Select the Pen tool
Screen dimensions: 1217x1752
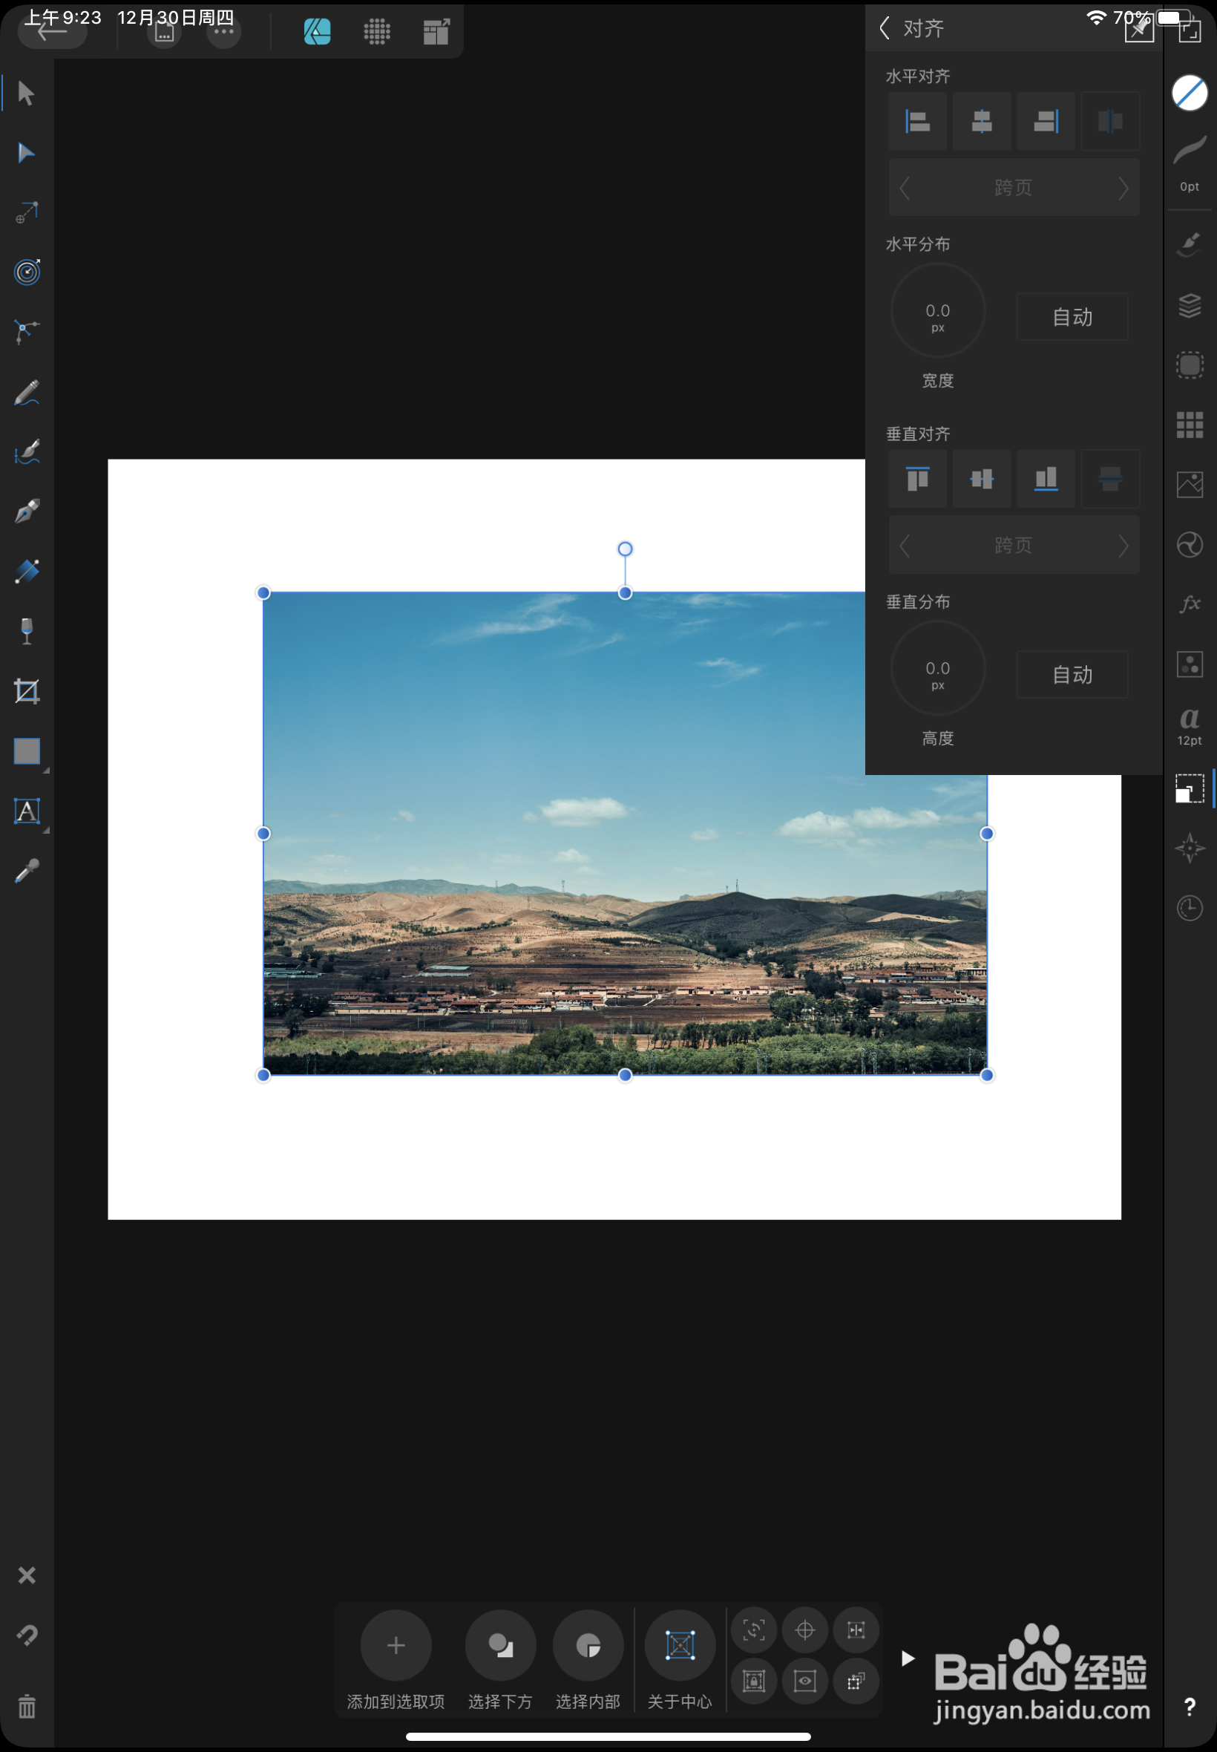[27, 511]
